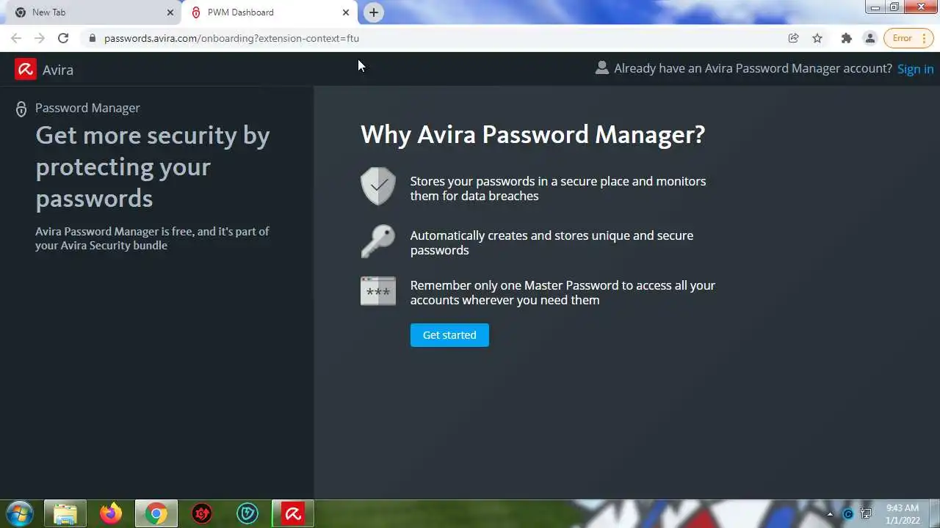Click the key feature icon
The height and width of the screenshot is (528, 940).
[x=378, y=241]
